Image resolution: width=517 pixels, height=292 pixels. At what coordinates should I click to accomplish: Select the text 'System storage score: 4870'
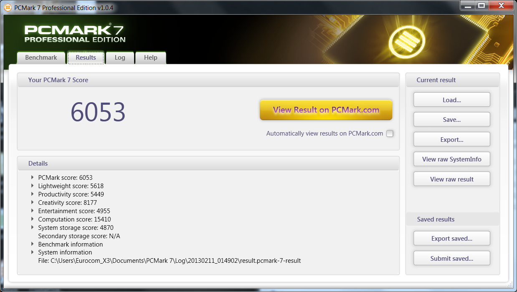76,228
